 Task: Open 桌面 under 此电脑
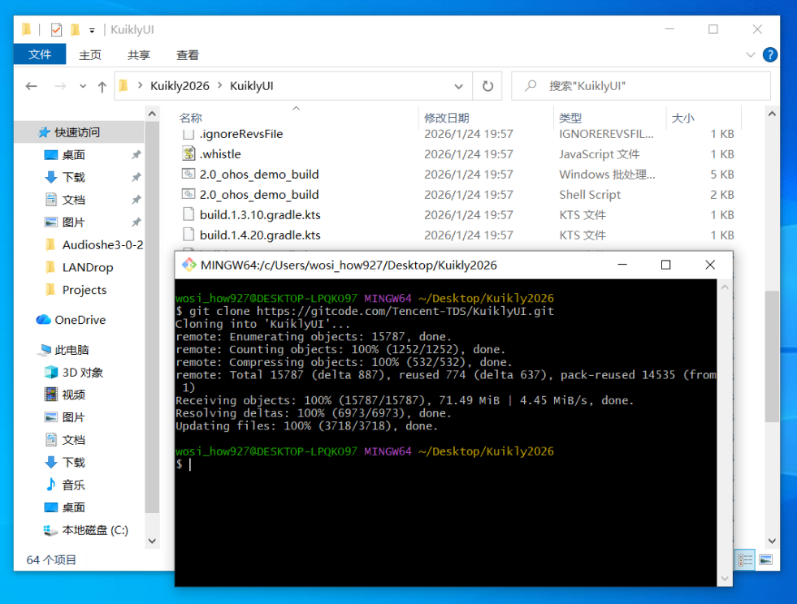(x=73, y=507)
